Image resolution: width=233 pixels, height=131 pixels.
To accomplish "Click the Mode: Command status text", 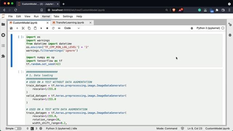I will [167, 128].
